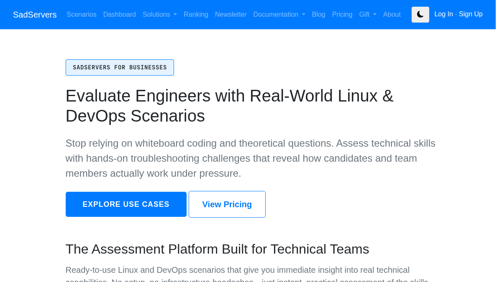Click the Gift caret arrow
Image resolution: width=502 pixels, height=282 pixels.
pos(374,15)
